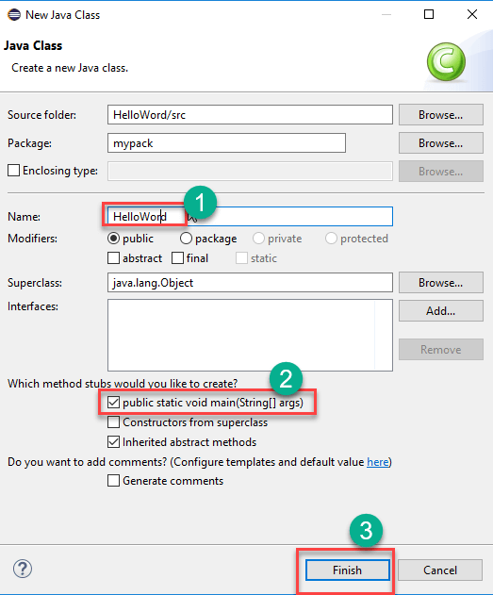
Task: Tick the final modifier checkbox
Action: 177,258
